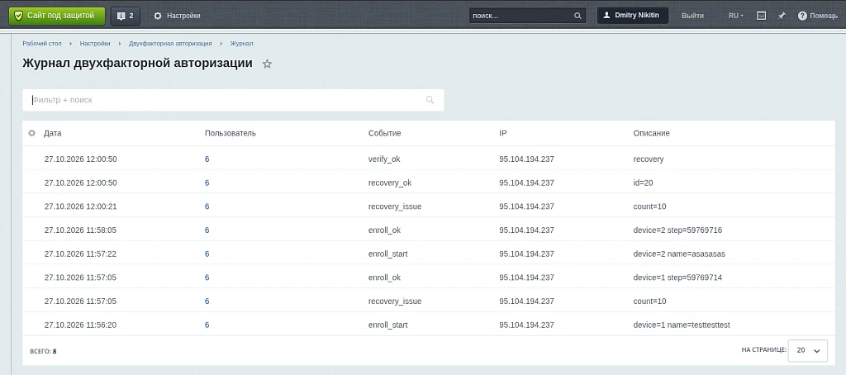Click the 'Всего: 8' total label
The image size is (846, 375).
point(43,351)
